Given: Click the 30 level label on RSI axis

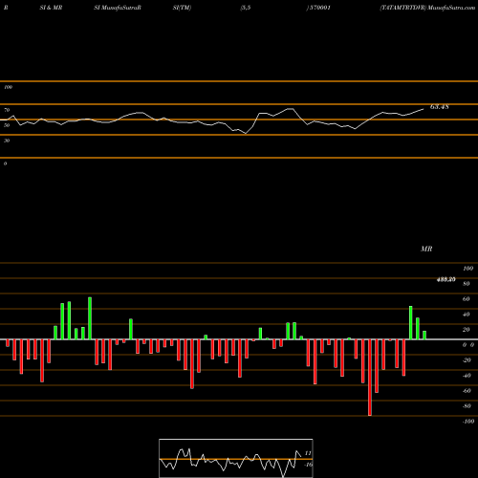Looking at the screenshot, I should [7, 141].
